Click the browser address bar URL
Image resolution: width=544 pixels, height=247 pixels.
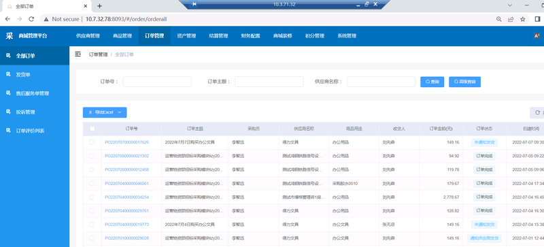pyautogui.click(x=126, y=19)
